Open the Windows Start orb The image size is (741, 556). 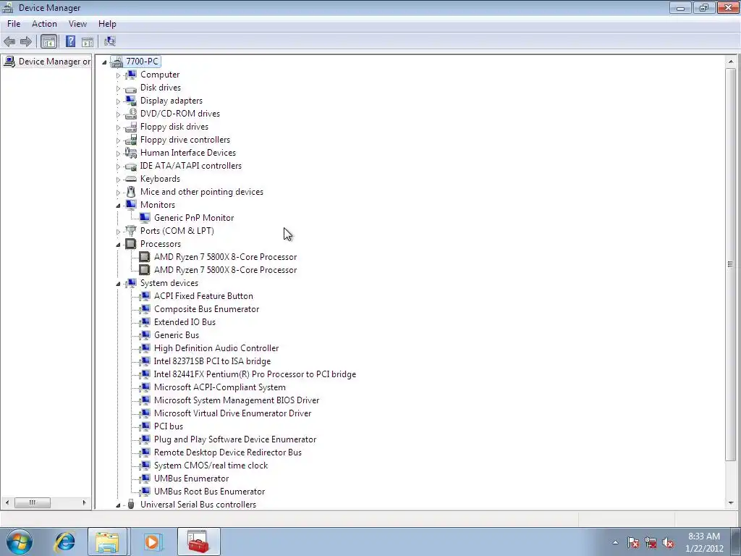click(x=20, y=542)
